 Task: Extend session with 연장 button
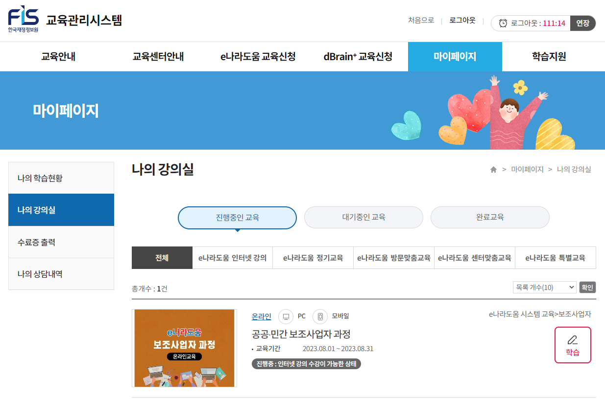coord(583,23)
